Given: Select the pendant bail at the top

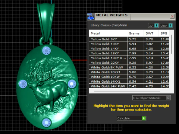Looking at the screenshot, I should click(46, 22).
